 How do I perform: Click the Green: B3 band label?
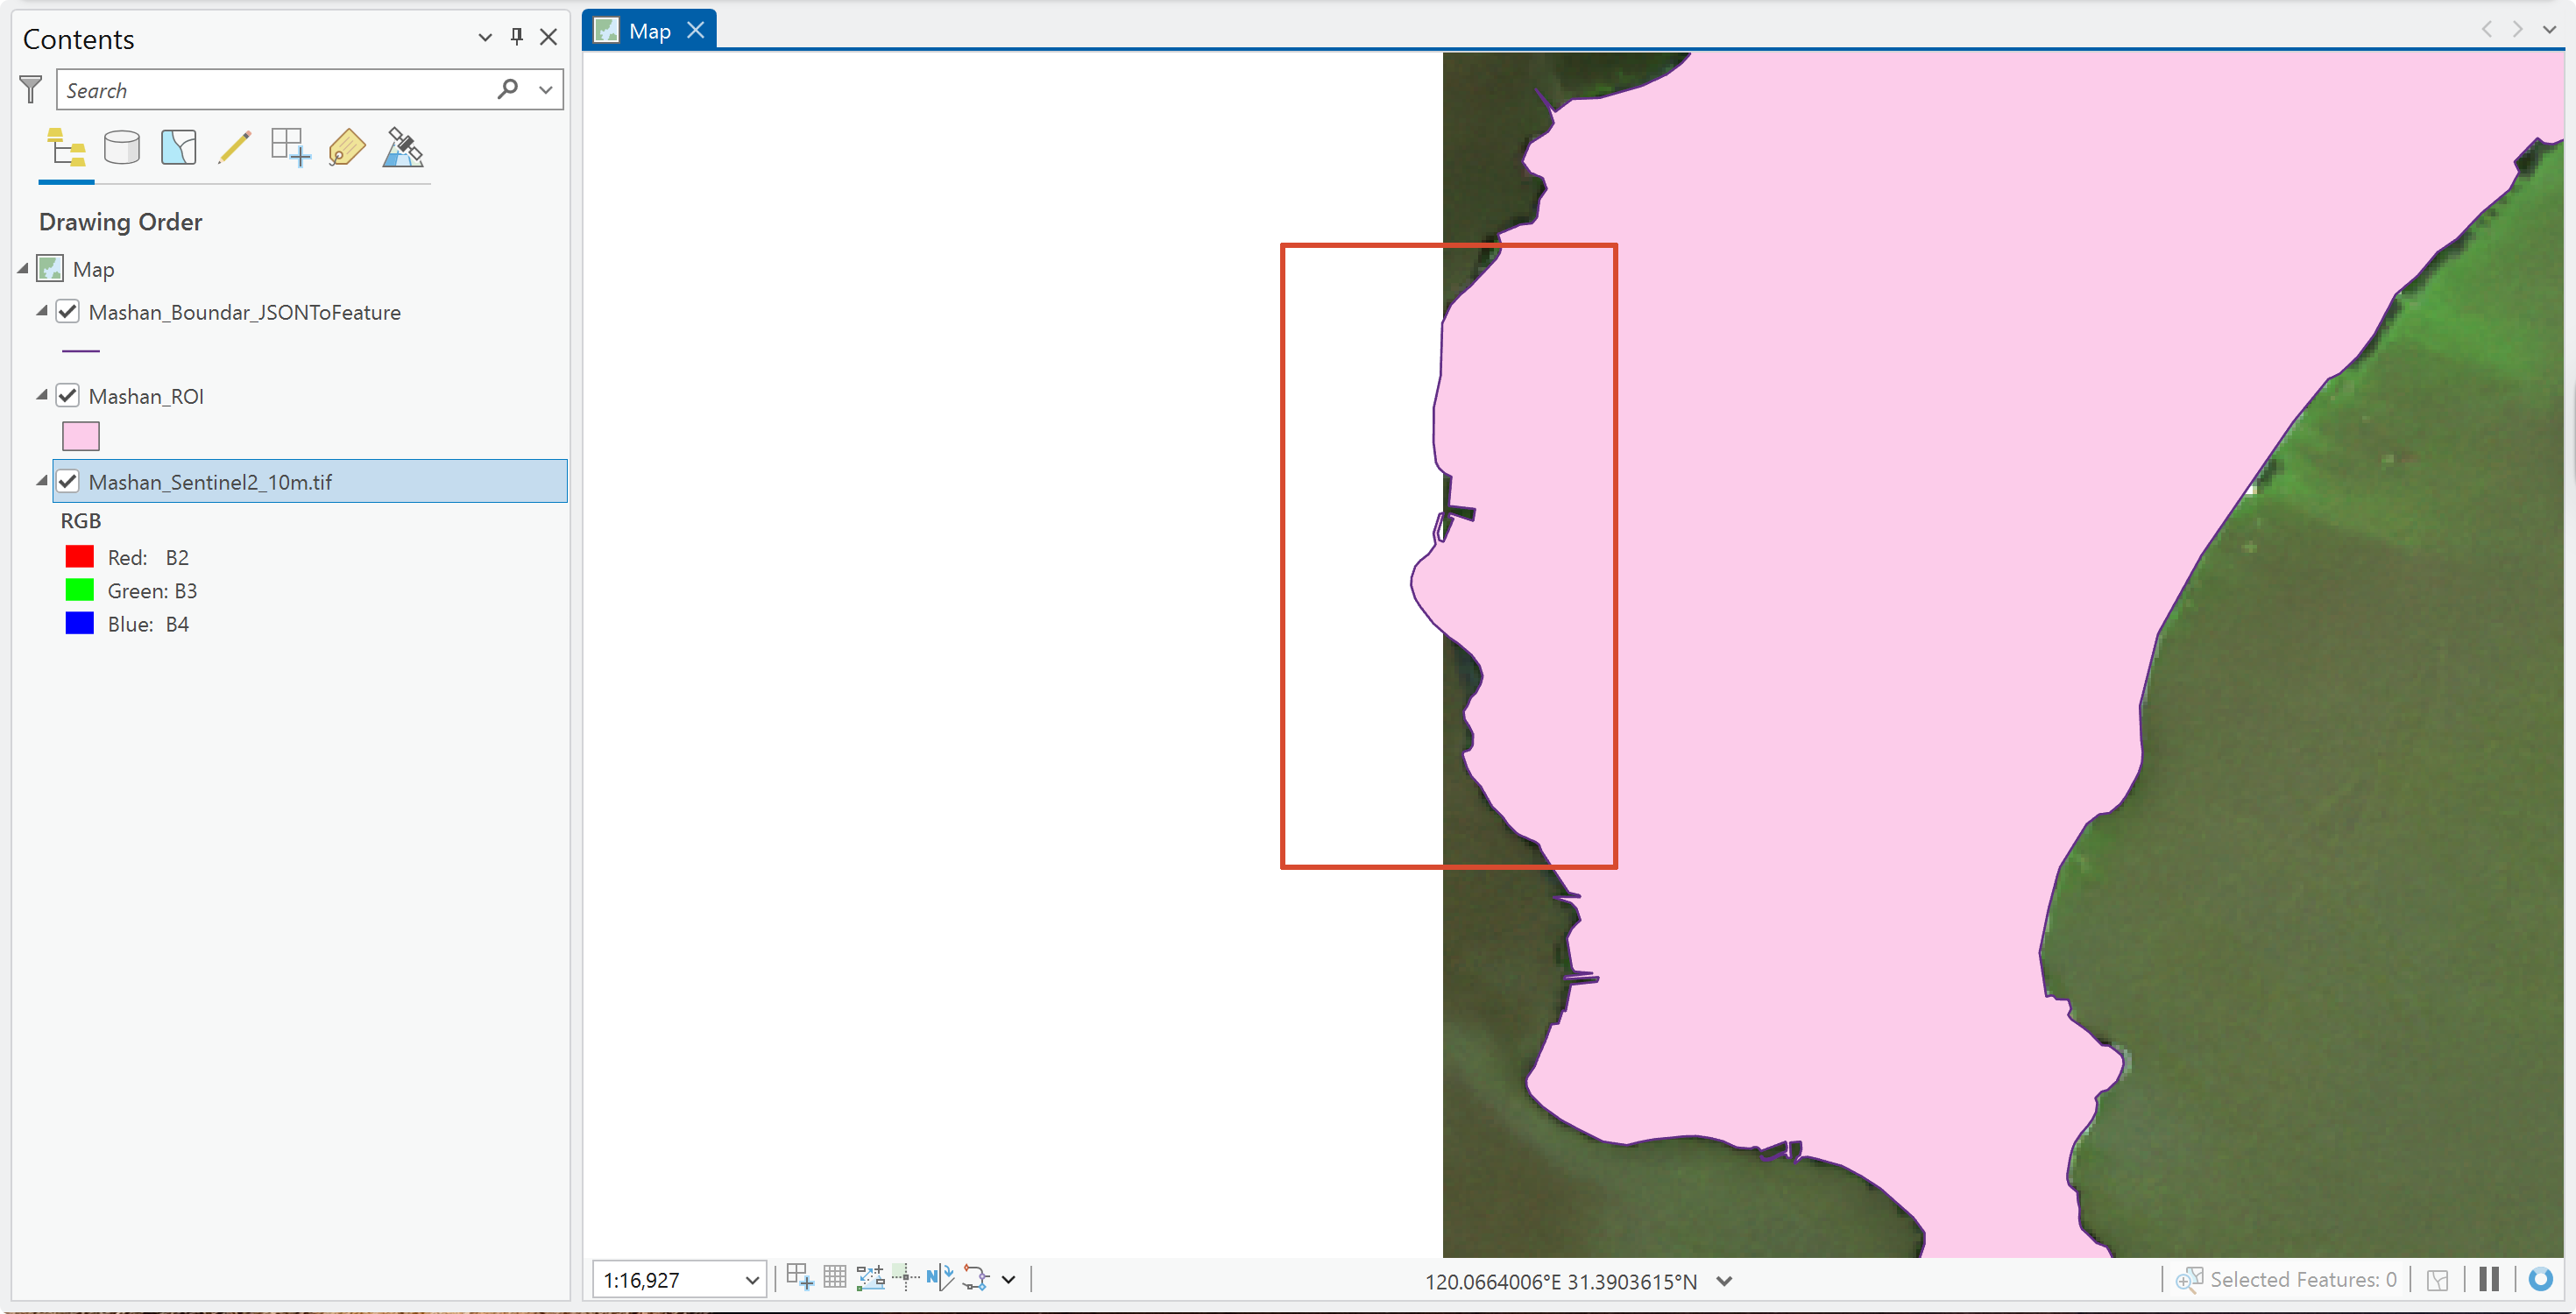[152, 591]
